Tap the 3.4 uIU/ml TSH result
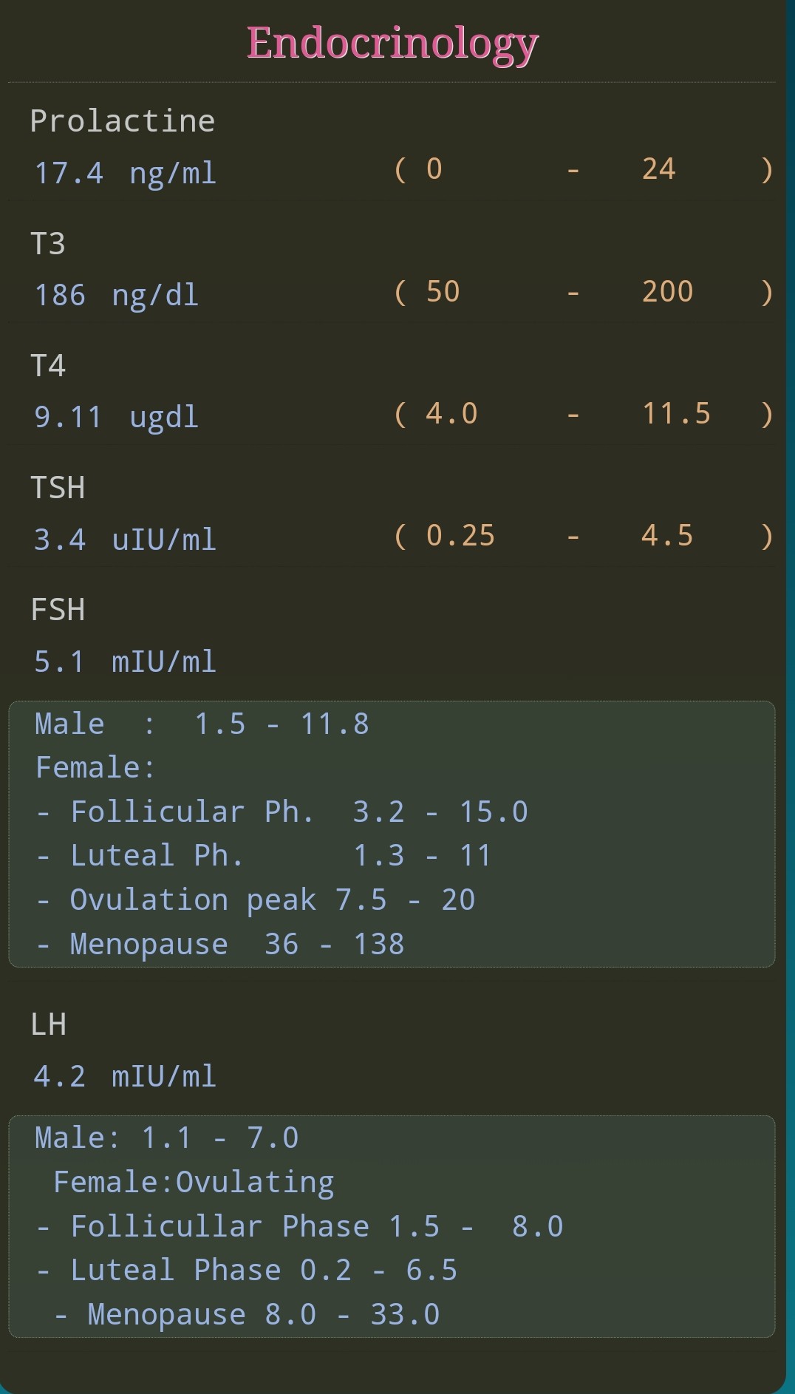795x1394 pixels. (x=126, y=540)
